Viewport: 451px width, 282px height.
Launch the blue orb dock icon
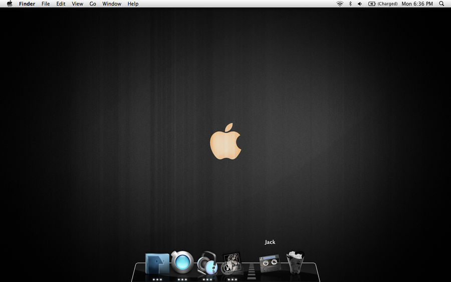click(182, 262)
